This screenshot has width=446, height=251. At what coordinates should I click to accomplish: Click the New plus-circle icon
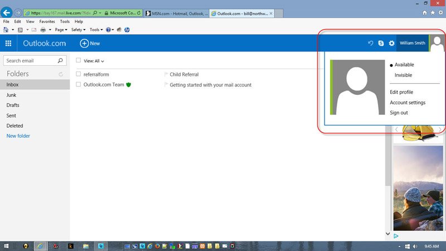click(84, 44)
